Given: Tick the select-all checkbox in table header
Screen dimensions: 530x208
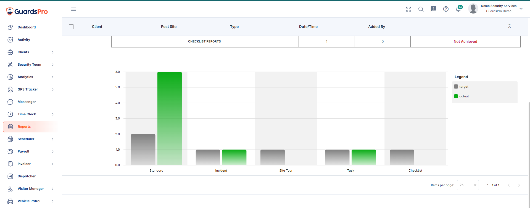Looking at the screenshot, I should click(71, 26).
